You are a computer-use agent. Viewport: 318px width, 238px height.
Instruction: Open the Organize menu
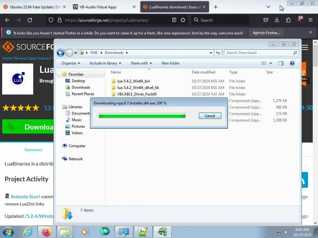click(71, 63)
